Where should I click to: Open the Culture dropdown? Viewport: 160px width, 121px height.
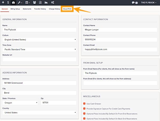pos(39,40)
